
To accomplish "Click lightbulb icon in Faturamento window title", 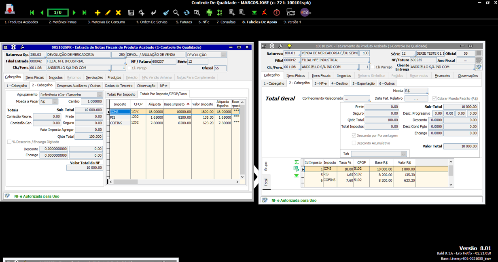I will 289,46.
